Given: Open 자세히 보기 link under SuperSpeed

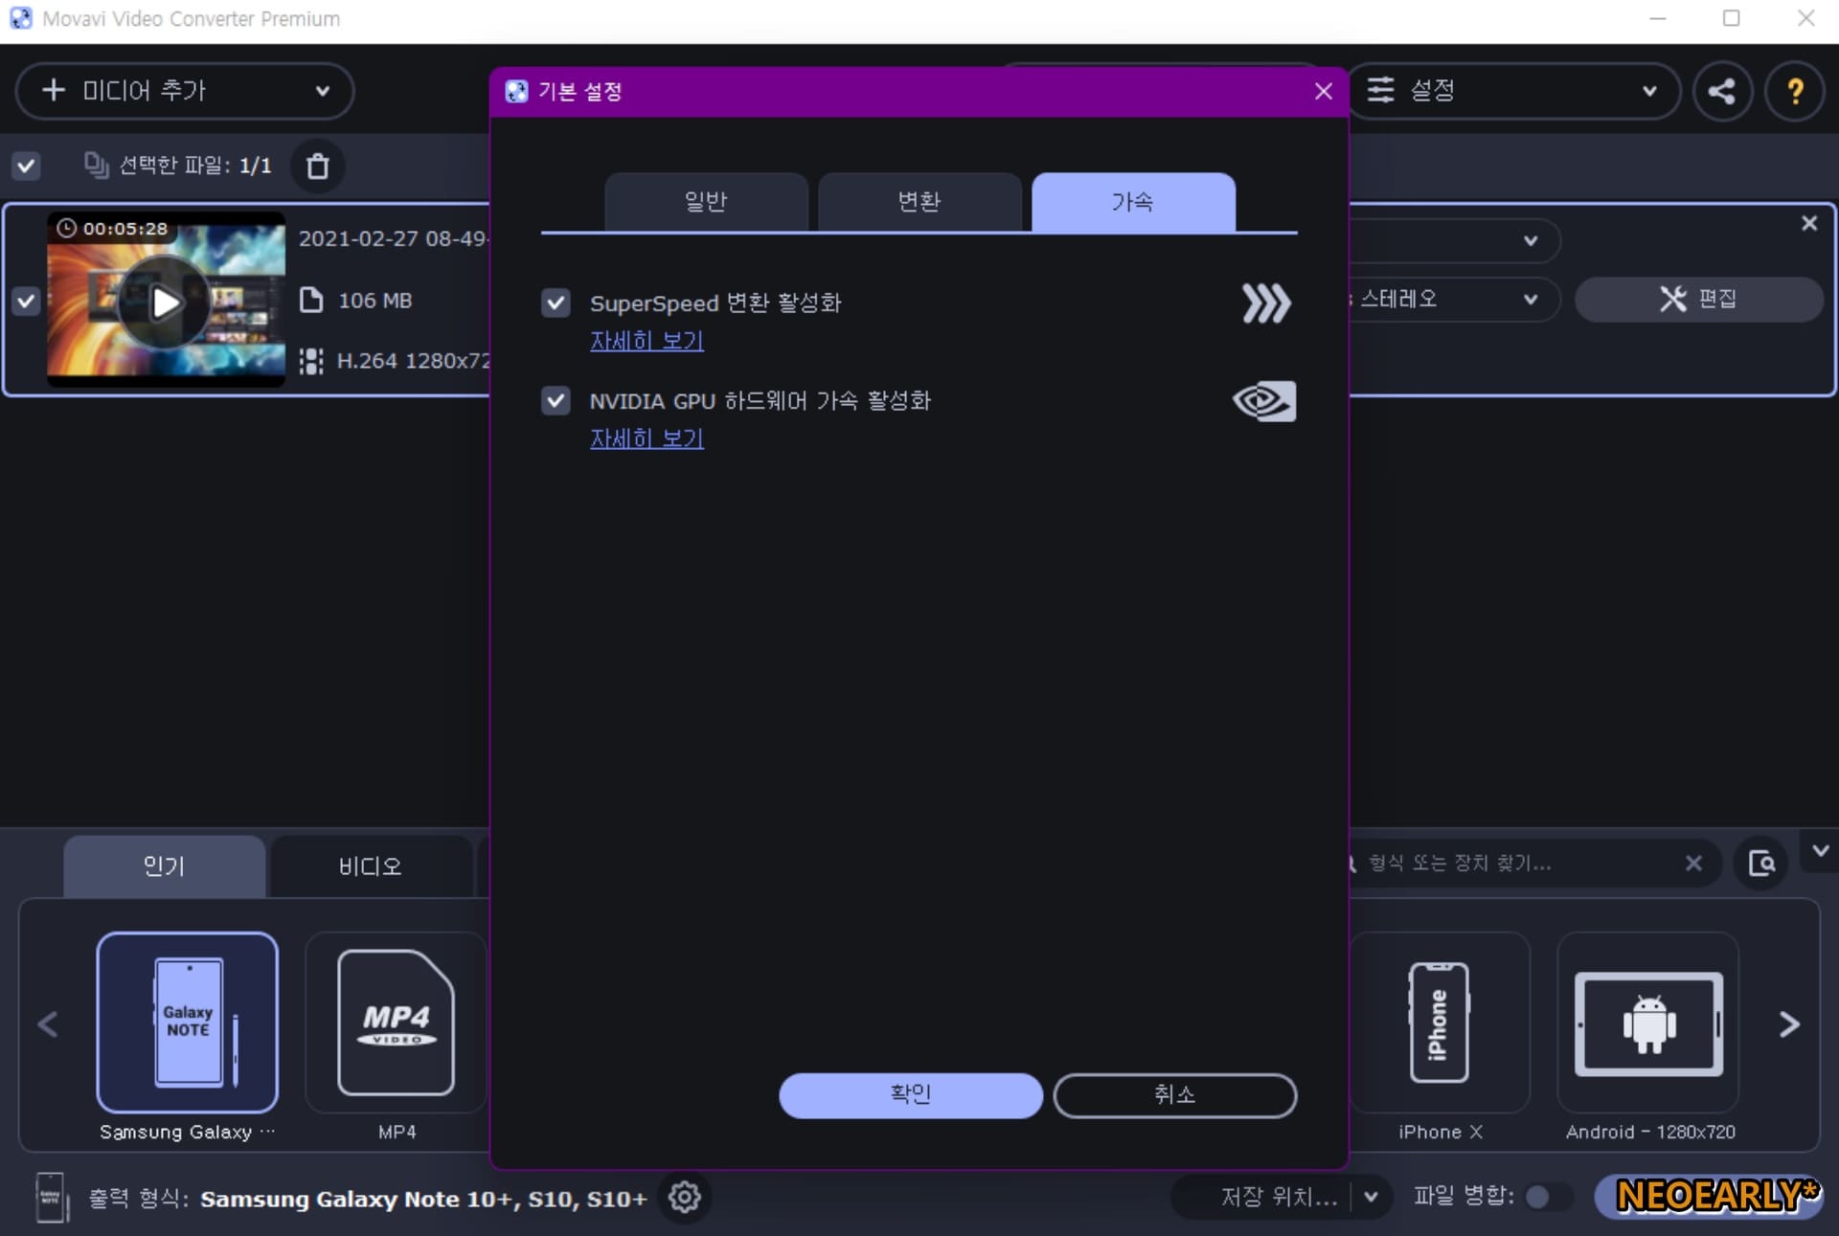Looking at the screenshot, I should (x=647, y=341).
